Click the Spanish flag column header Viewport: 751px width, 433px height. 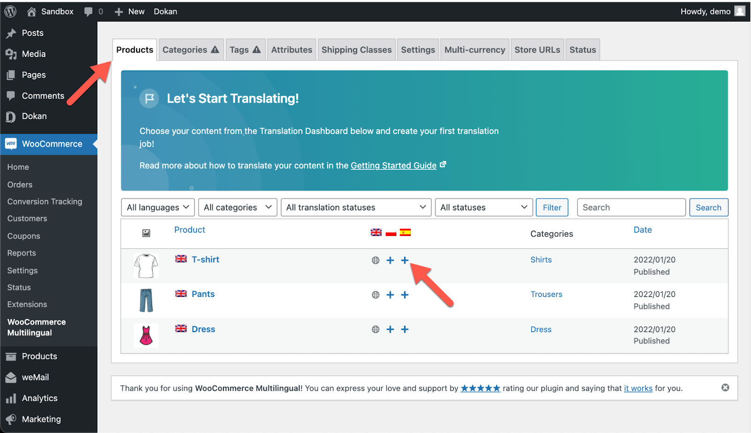tap(406, 232)
